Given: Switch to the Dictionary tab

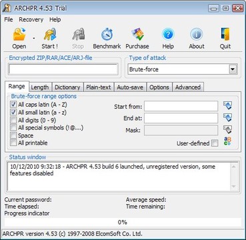Looking at the screenshot, I should tap(67, 87).
